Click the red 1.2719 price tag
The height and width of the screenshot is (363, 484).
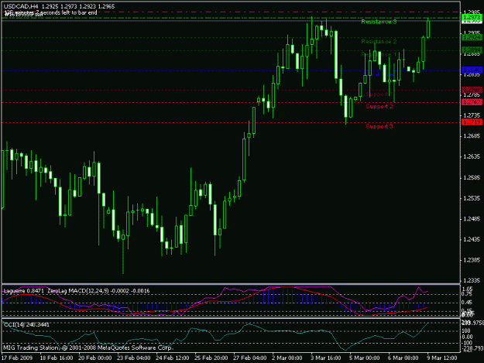[472, 122]
